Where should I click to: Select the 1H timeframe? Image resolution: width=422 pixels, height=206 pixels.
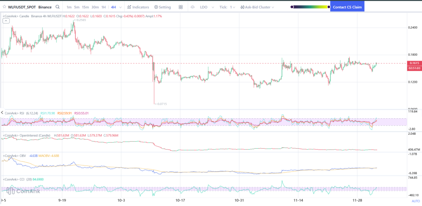(x=103, y=7)
